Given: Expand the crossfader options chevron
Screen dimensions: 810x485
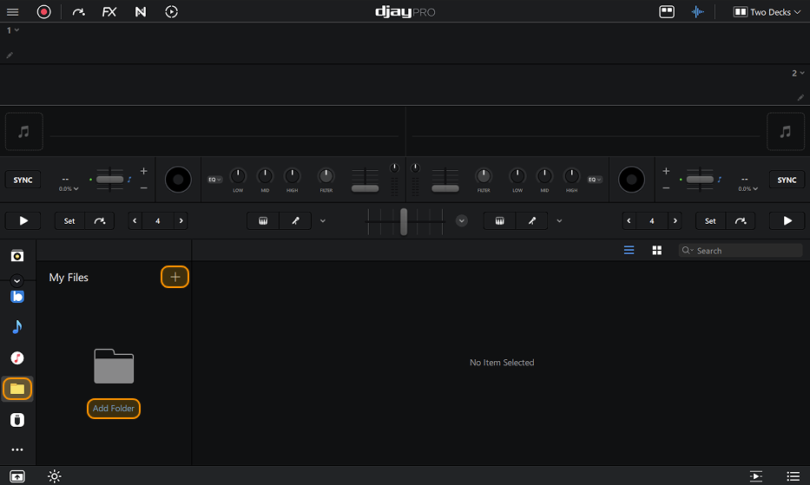Looking at the screenshot, I should (462, 220).
